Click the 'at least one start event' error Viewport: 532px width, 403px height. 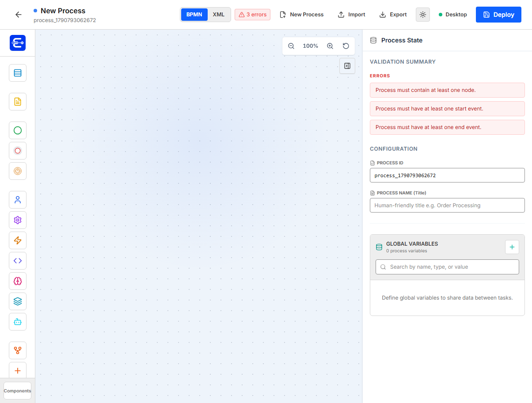tap(447, 109)
